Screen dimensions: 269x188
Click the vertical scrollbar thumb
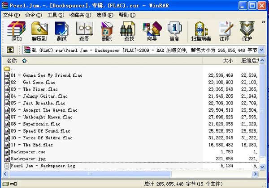[x=262, y=110]
